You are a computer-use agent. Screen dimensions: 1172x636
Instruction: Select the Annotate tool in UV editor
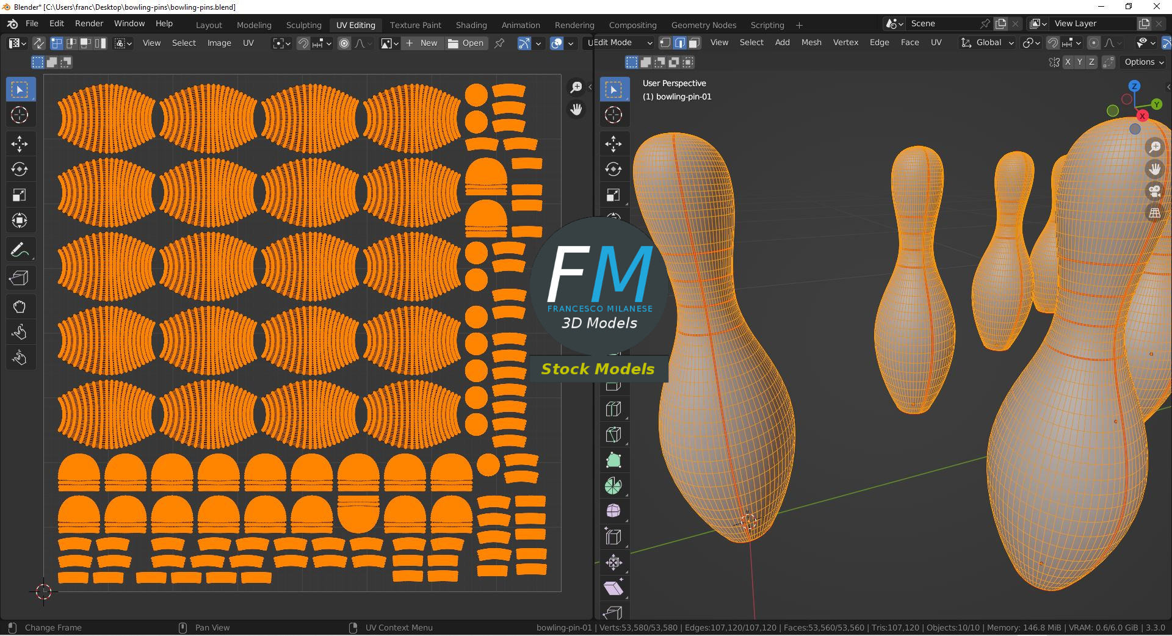click(x=20, y=250)
